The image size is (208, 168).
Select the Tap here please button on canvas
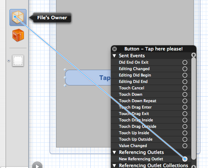[88, 78]
